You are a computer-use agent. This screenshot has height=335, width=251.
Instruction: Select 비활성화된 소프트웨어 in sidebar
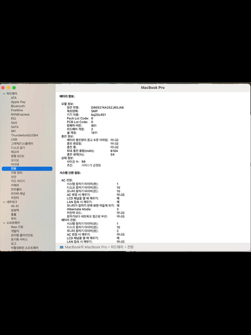click(x=24, y=248)
